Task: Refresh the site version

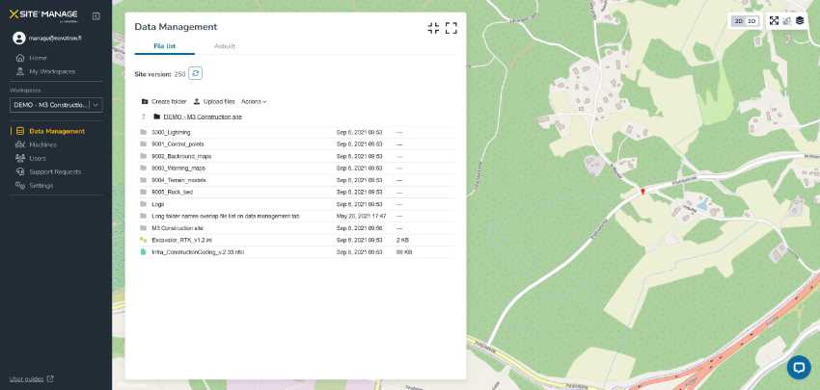Action: click(195, 73)
